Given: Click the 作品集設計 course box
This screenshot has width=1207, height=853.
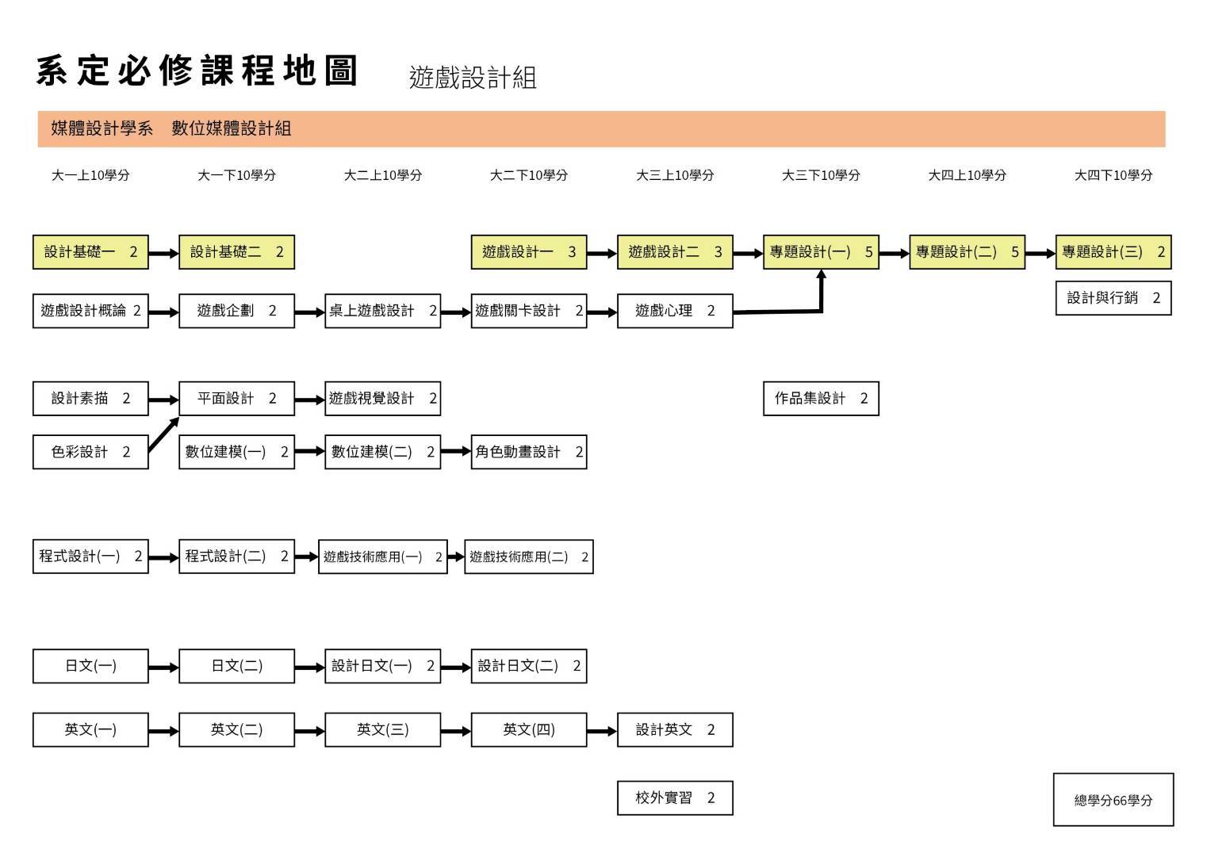Looking at the screenshot, I should 821,399.
